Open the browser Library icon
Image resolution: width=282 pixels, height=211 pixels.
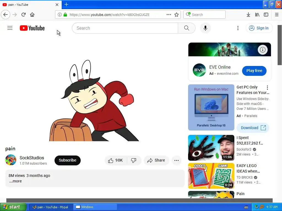click(x=257, y=15)
